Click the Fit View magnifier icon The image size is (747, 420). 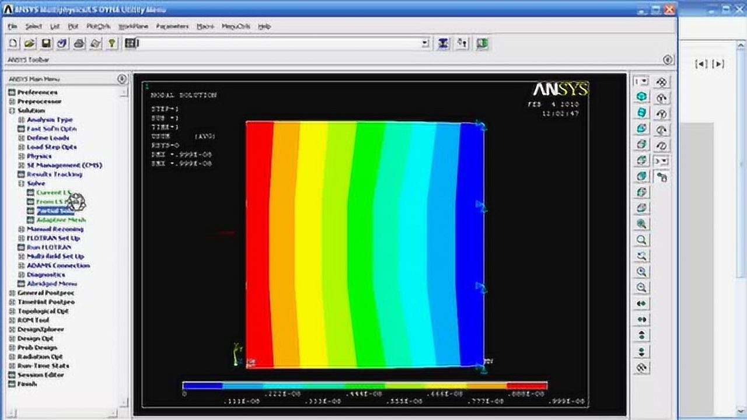[x=640, y=225]
